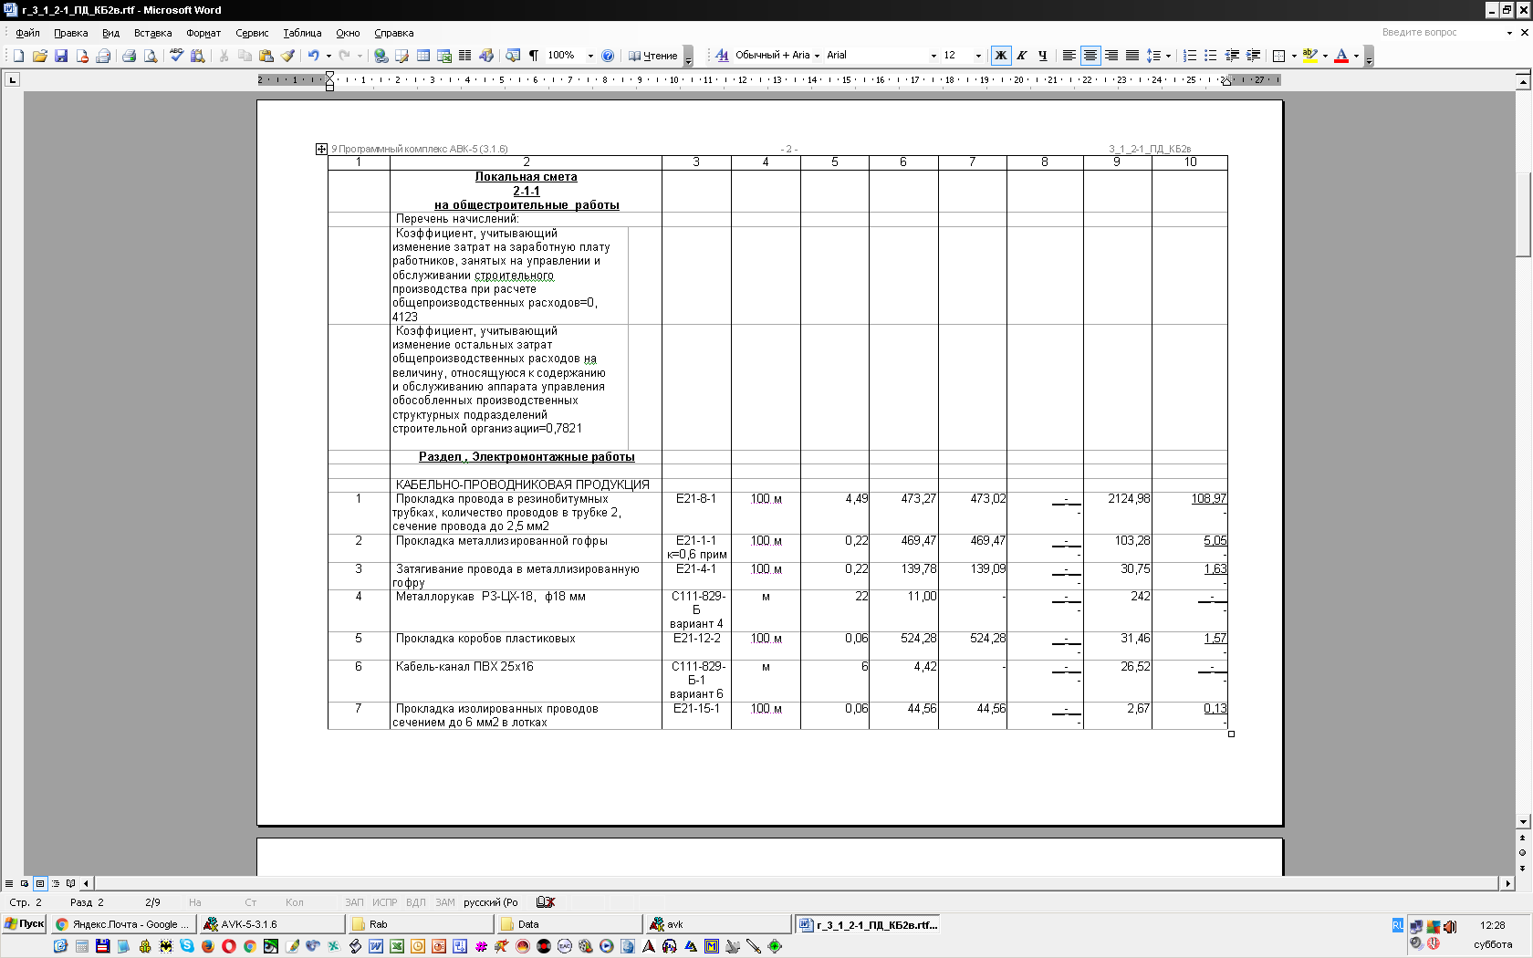This screenshot has height=958, width=1533.
Task: Center the text alignment
Action: pos(1090,56)
